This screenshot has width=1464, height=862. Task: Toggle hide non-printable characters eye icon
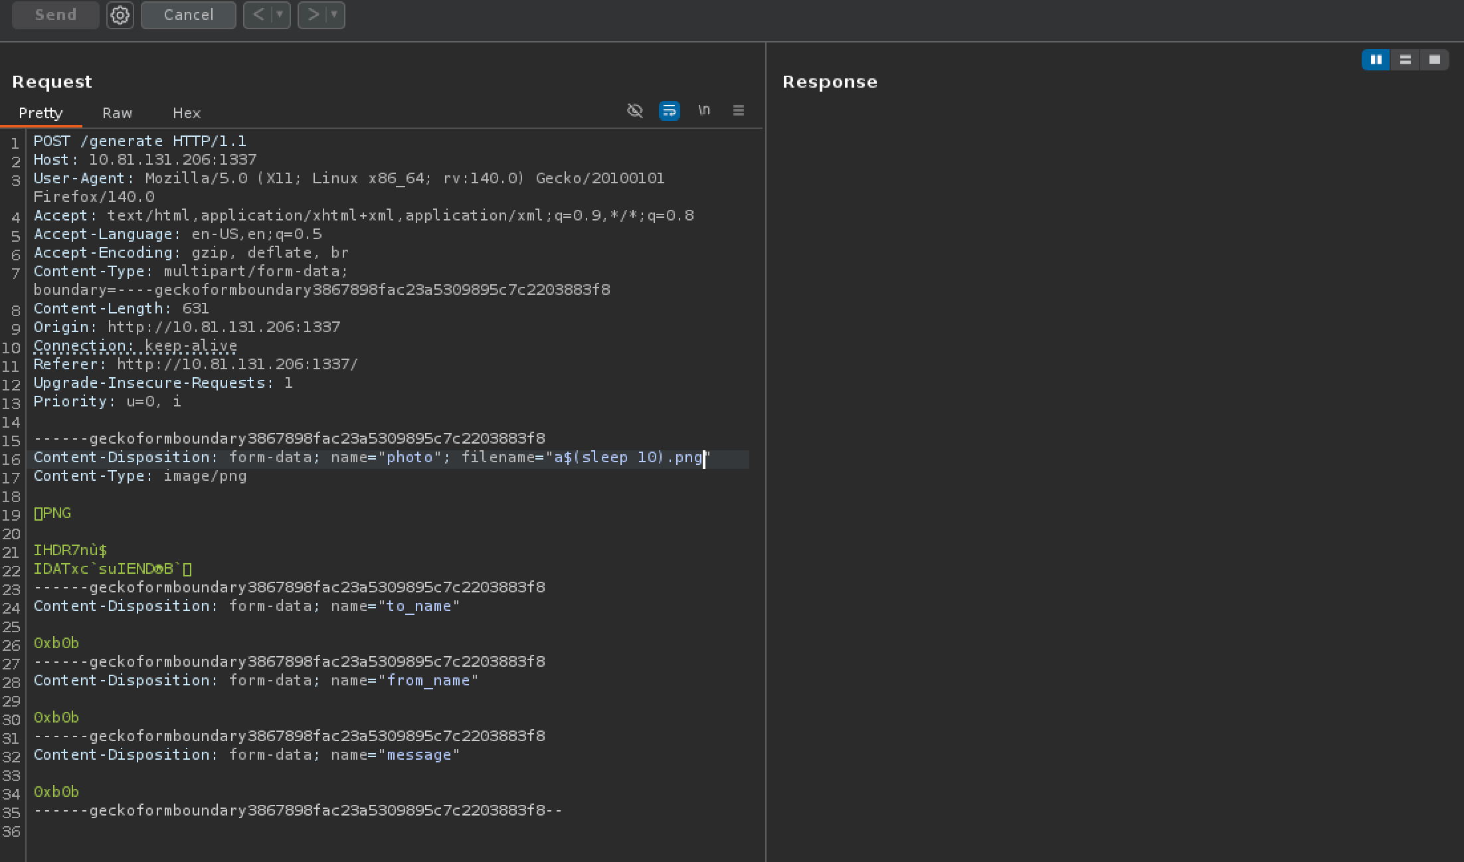coord(635,110)
